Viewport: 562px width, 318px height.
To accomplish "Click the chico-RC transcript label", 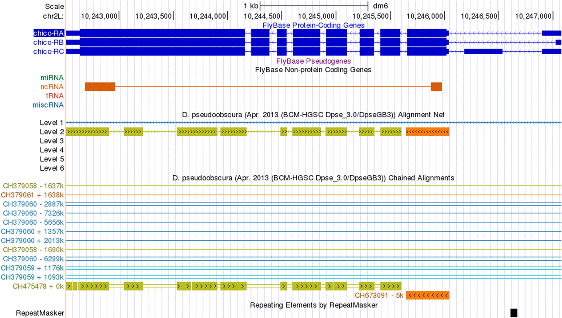I will point(49,51).
